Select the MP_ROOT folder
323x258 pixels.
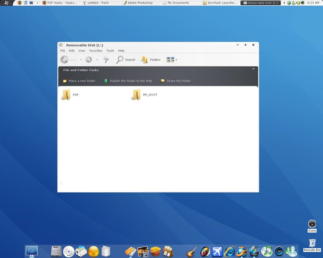tap(144, 95)
